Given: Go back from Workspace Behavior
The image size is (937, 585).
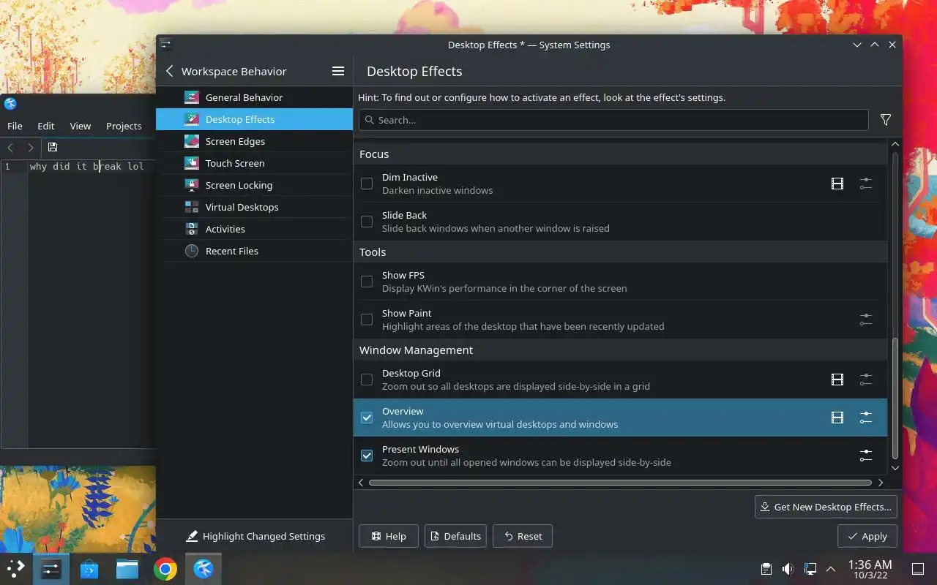Looking at the screenshot, I should click(170, 71).
